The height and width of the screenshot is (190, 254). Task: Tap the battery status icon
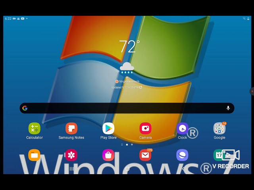248,19
